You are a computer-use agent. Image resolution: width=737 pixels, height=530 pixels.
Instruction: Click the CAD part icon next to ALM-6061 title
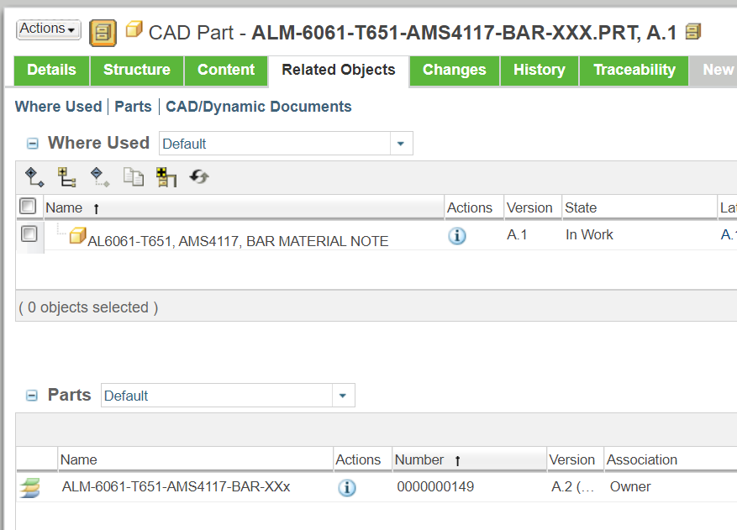tap(134, 29)
